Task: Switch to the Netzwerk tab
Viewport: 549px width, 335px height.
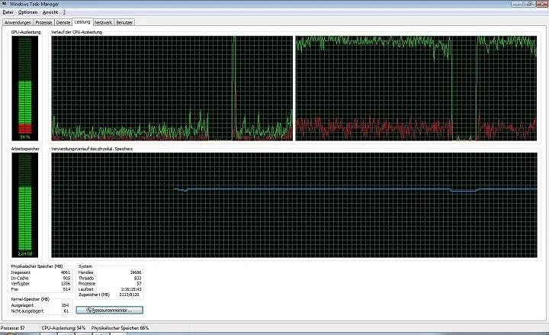Action: click(103, 22)
